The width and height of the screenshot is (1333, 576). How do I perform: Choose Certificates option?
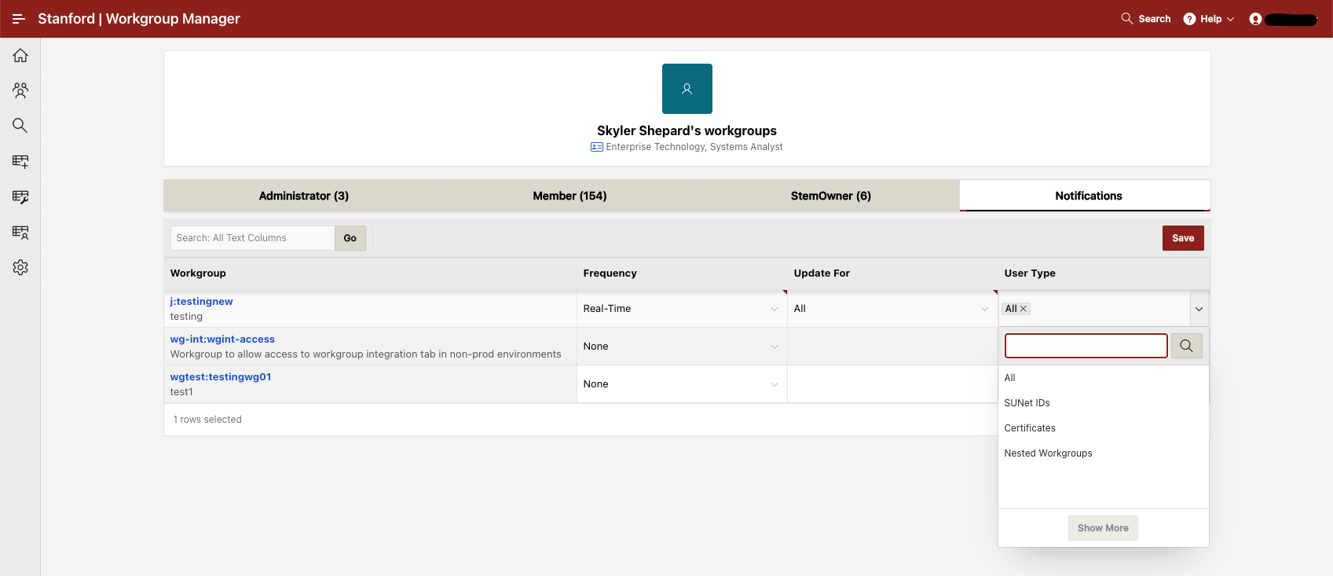coord(1103,428)
